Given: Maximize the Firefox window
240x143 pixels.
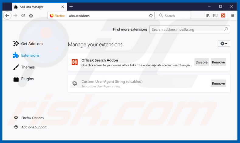Looking at the screenshot, I should coord(221,6).
